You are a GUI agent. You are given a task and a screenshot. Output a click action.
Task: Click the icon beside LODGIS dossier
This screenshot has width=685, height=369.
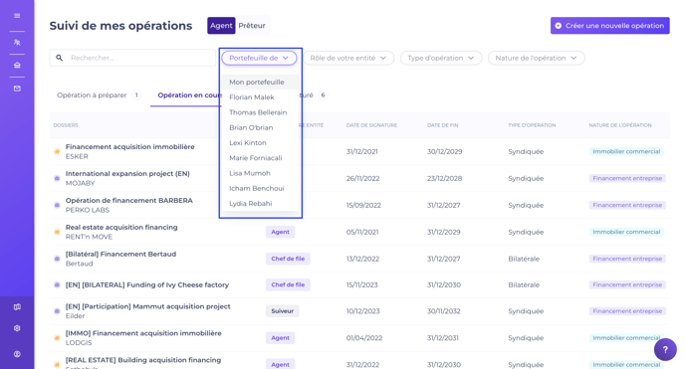57,337
